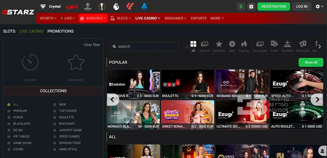Open the Winfinity BigBang Roulette thumbnail
327x158 pixels.
[x=242, y=84]
